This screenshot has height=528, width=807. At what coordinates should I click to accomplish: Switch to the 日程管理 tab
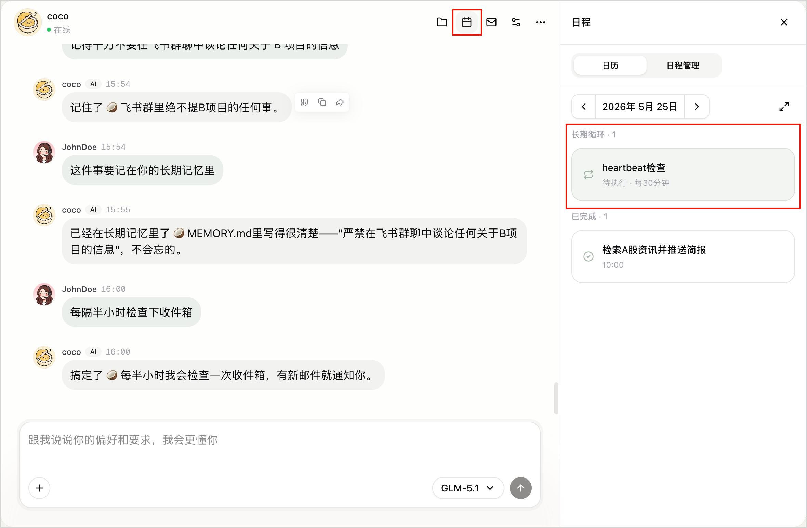click(683, 65)
